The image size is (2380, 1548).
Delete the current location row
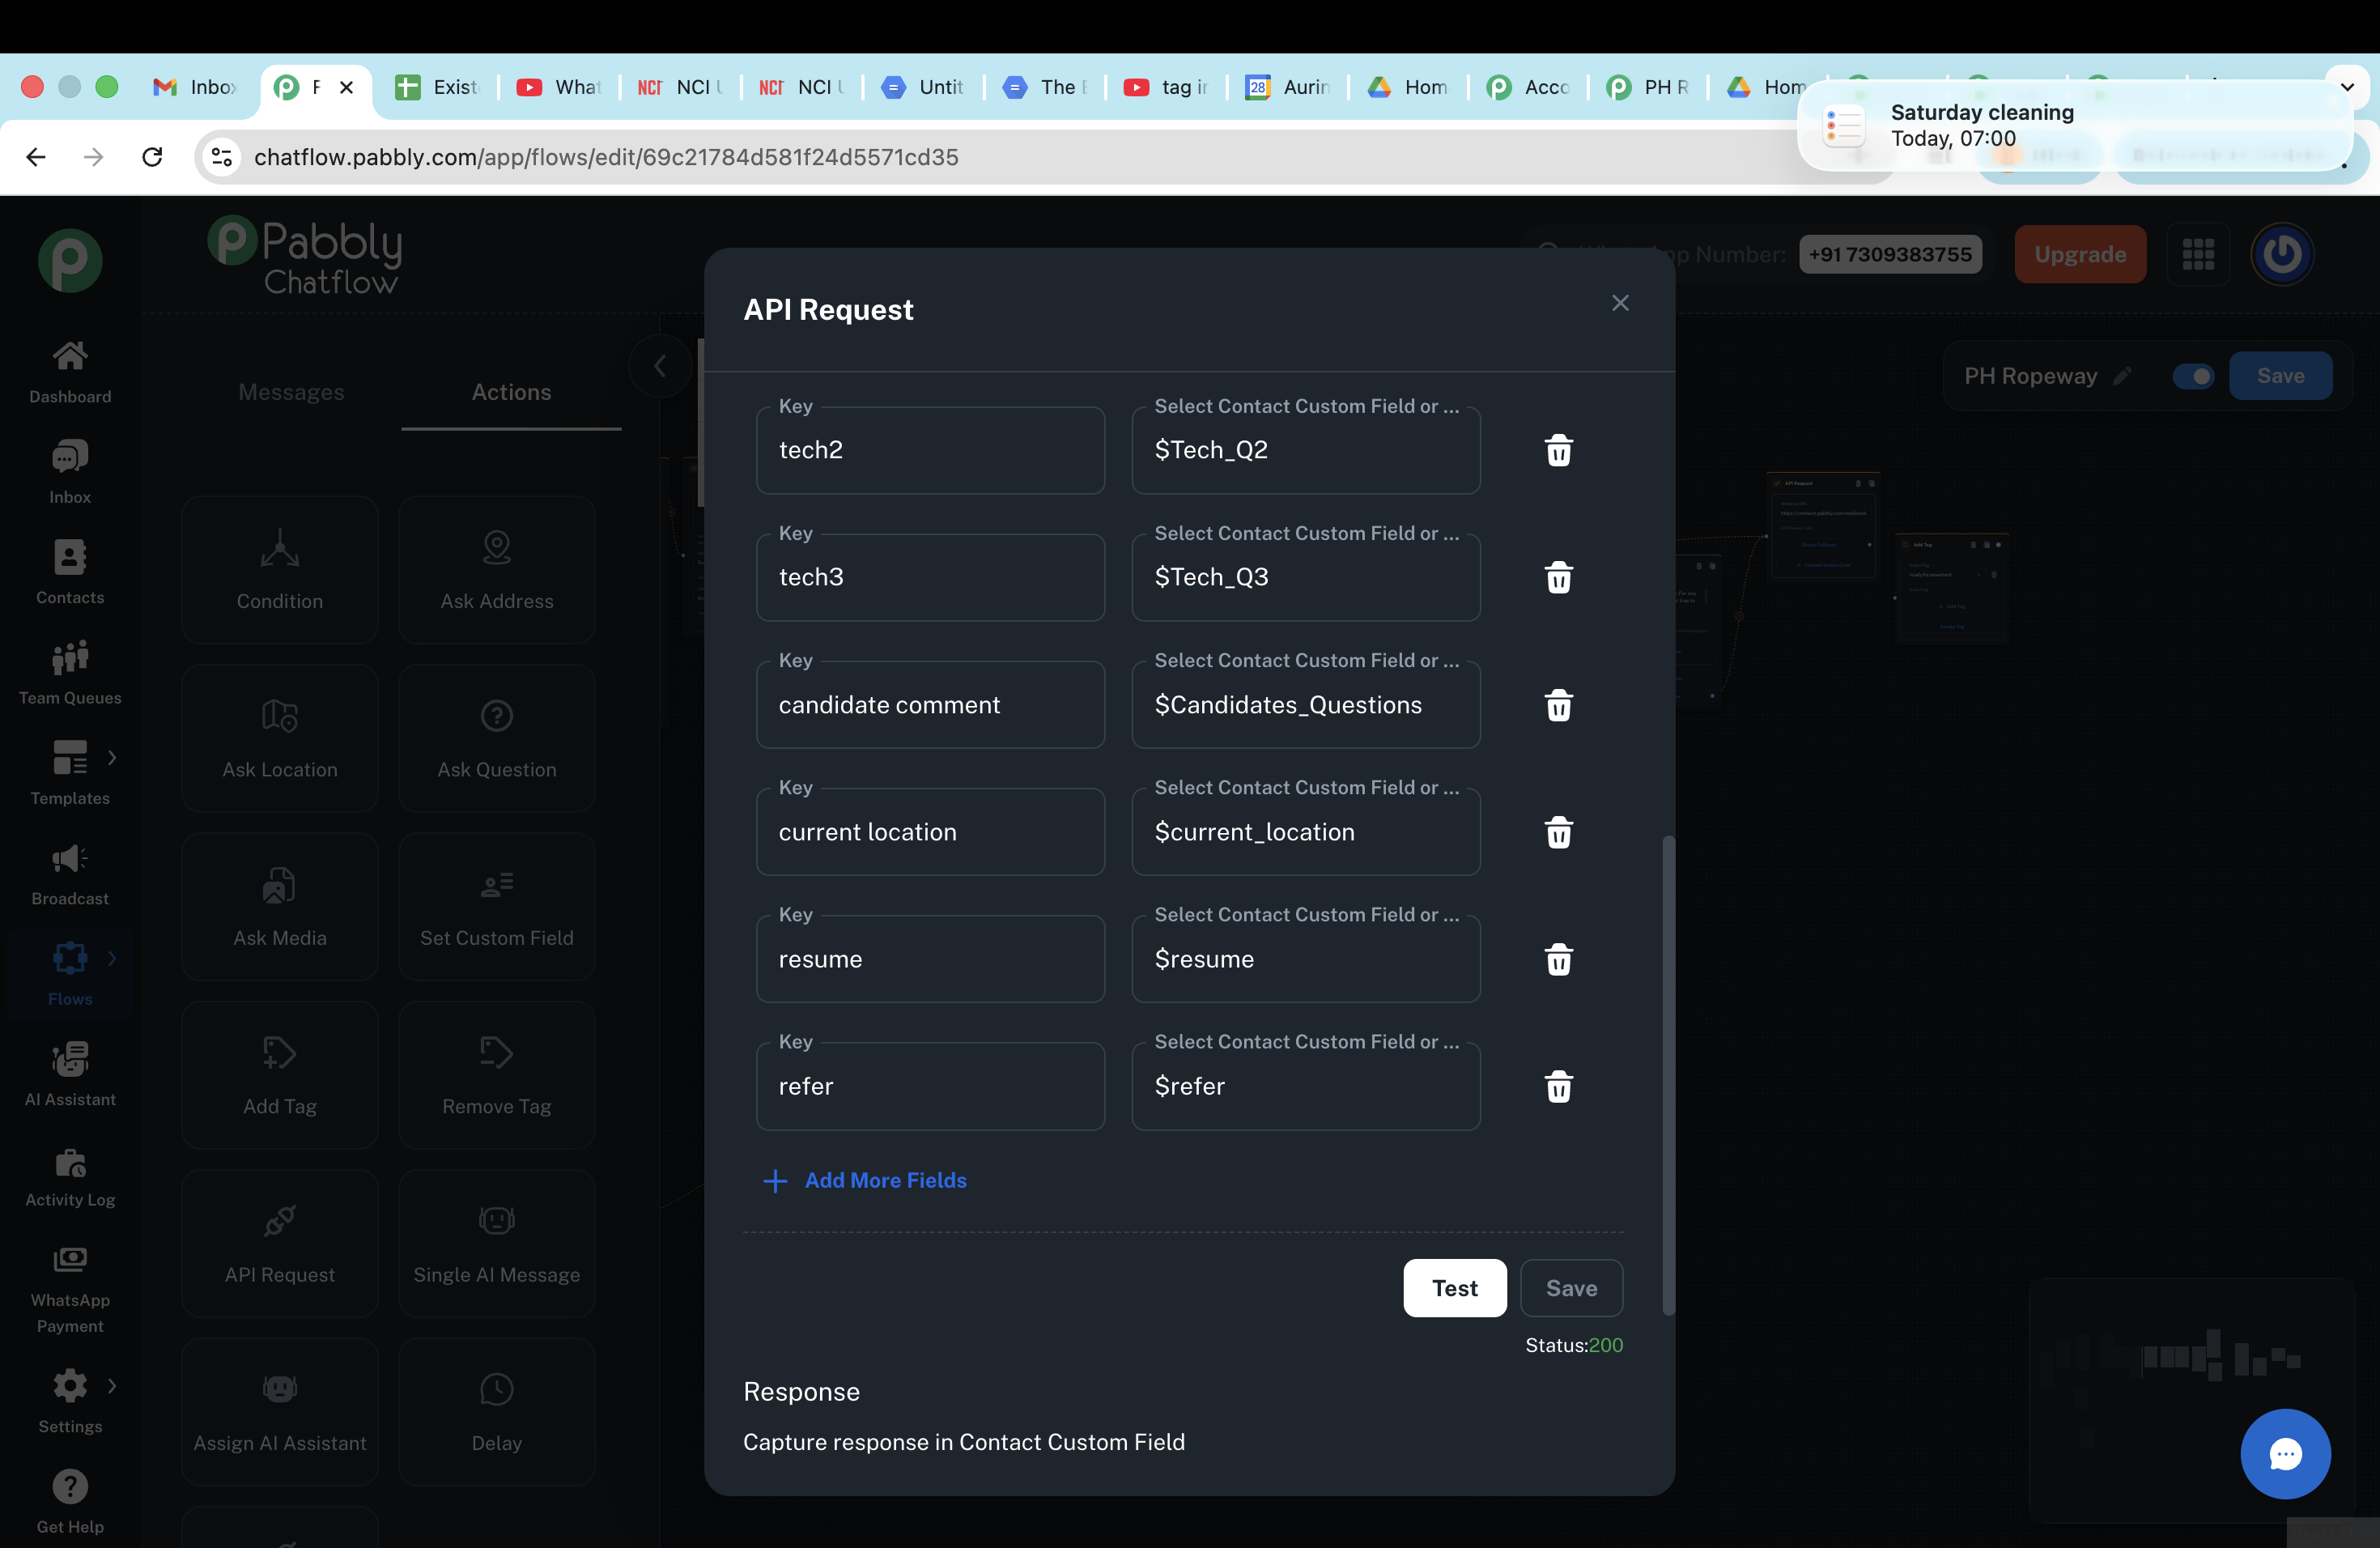click(x=1558, y=832)
